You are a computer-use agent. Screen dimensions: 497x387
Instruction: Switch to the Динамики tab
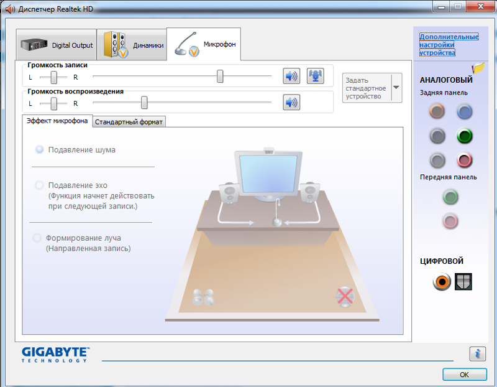pos(132,45)
